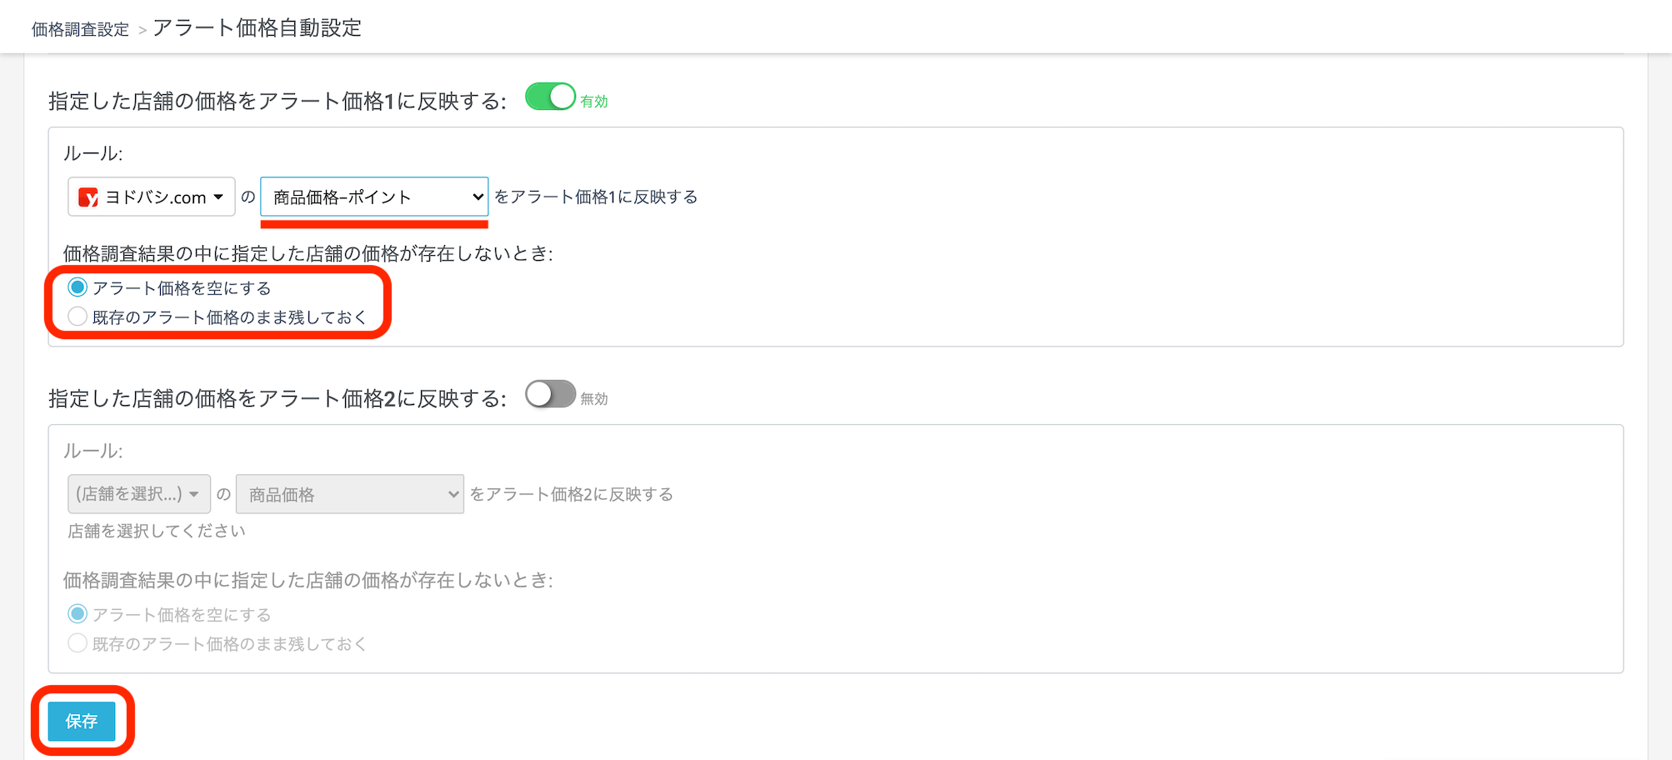Open the 商品価格 dropdown for alert price 2
This screenshot has height=760, width=1672.
click(x=349, y=494)
